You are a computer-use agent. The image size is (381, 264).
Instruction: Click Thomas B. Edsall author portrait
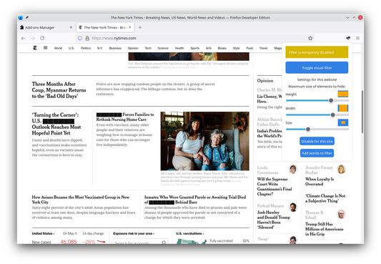coord(342,214)
